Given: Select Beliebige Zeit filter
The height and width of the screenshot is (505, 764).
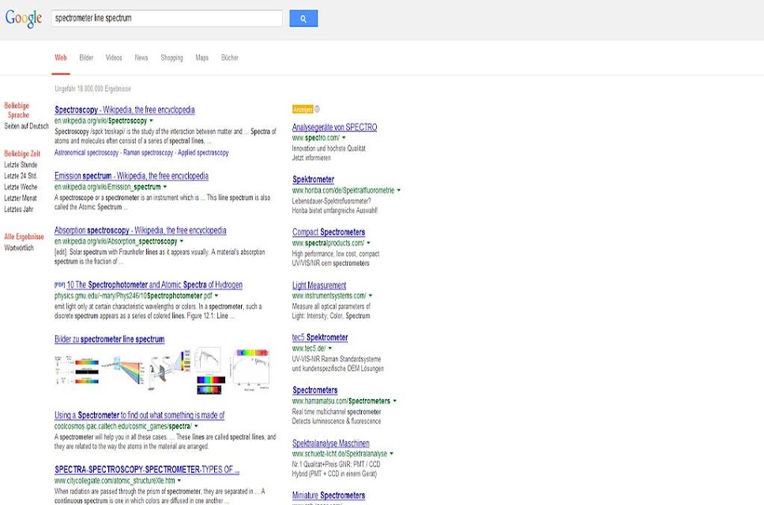Looking at the screenshot, I should coord(22,153).
